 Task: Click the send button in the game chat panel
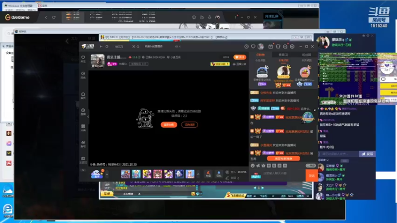pos(367,154)
